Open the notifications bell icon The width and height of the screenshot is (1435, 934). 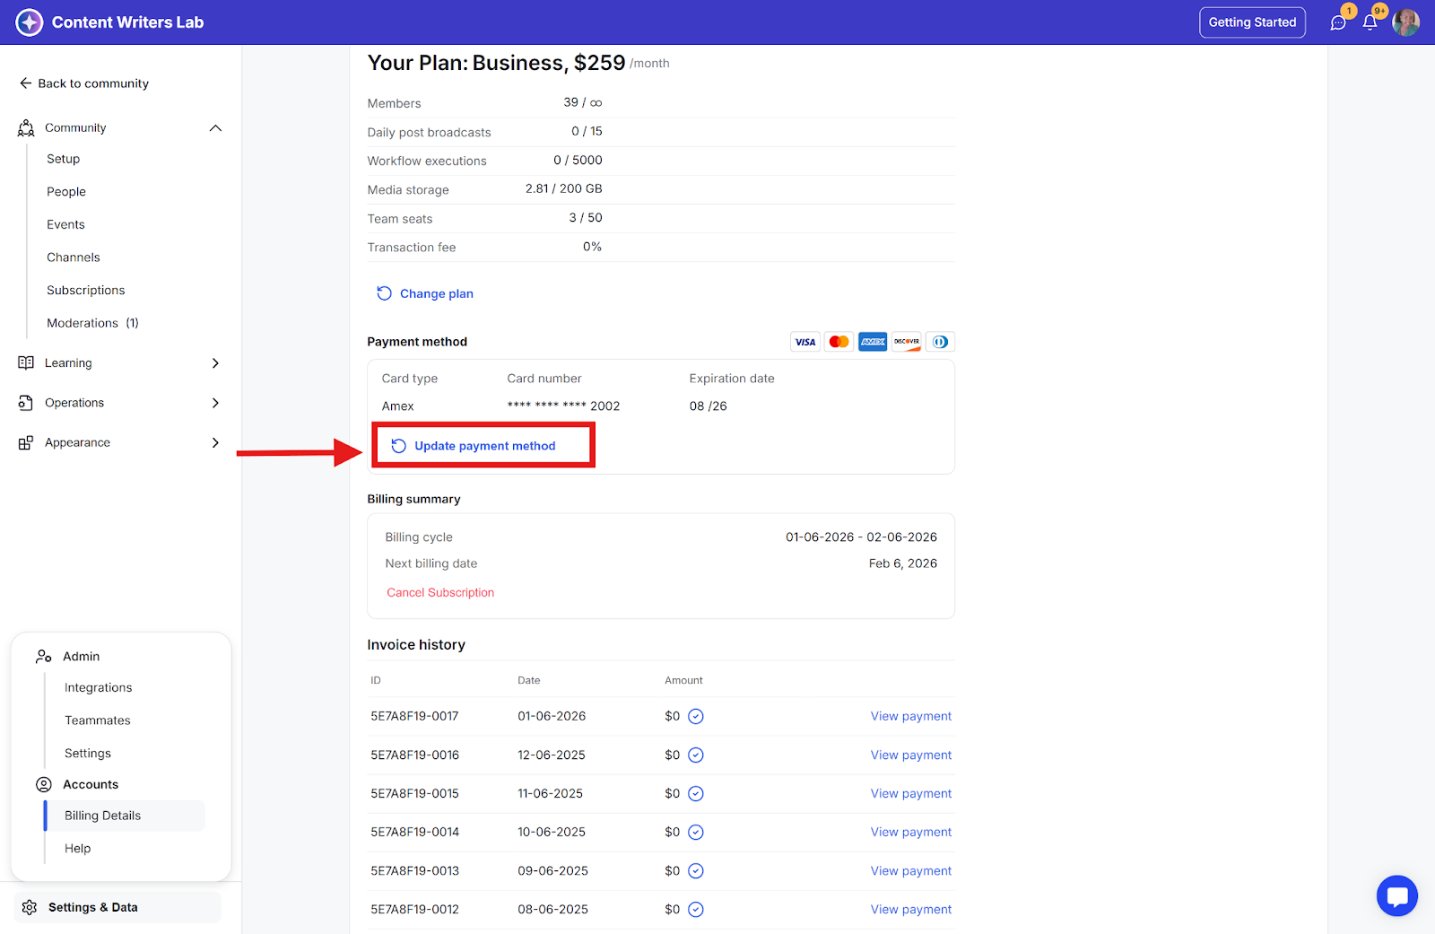coord(1370,23)
